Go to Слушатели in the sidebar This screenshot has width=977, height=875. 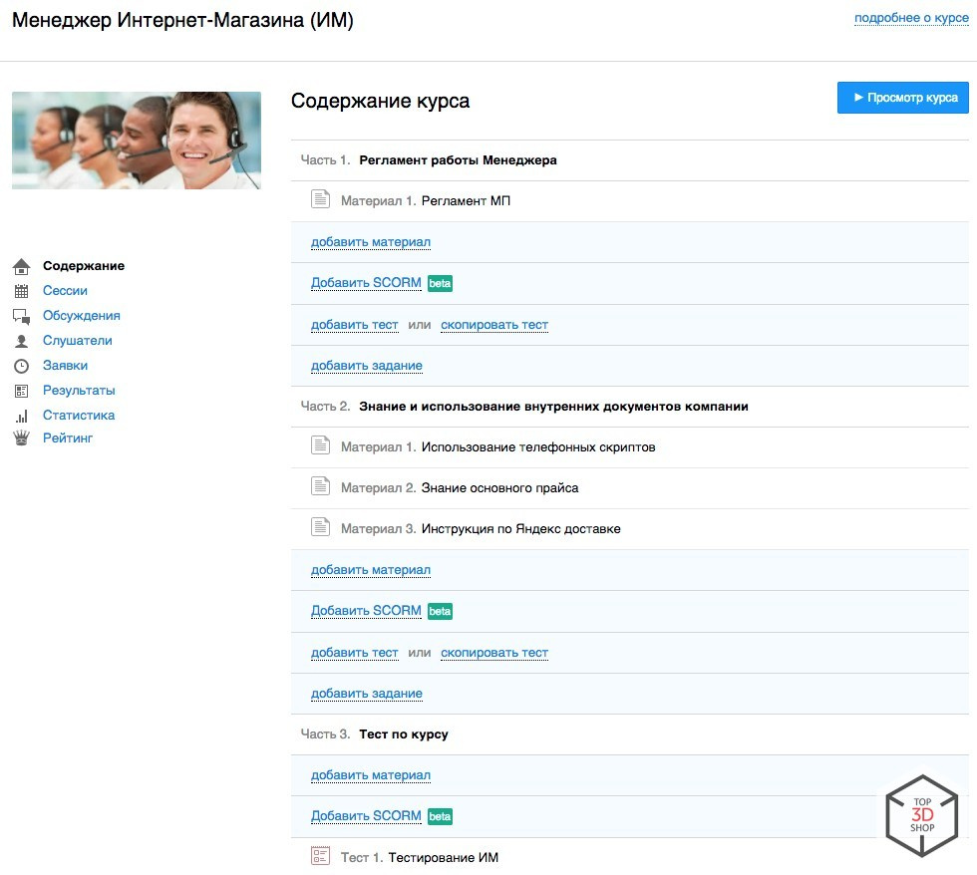(x=77, y=341)
